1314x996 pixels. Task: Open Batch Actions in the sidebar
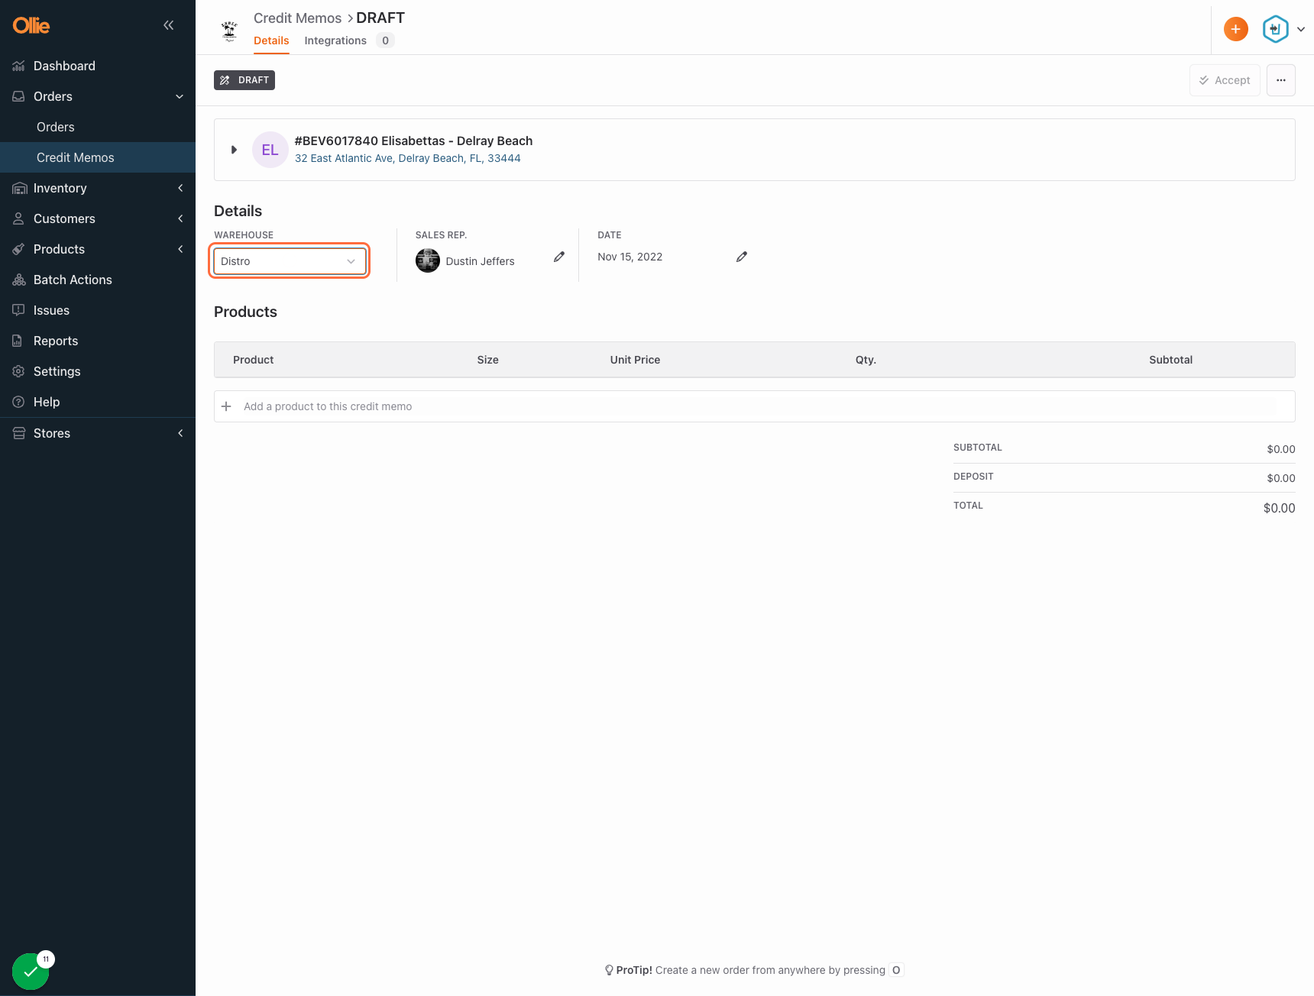98,280
